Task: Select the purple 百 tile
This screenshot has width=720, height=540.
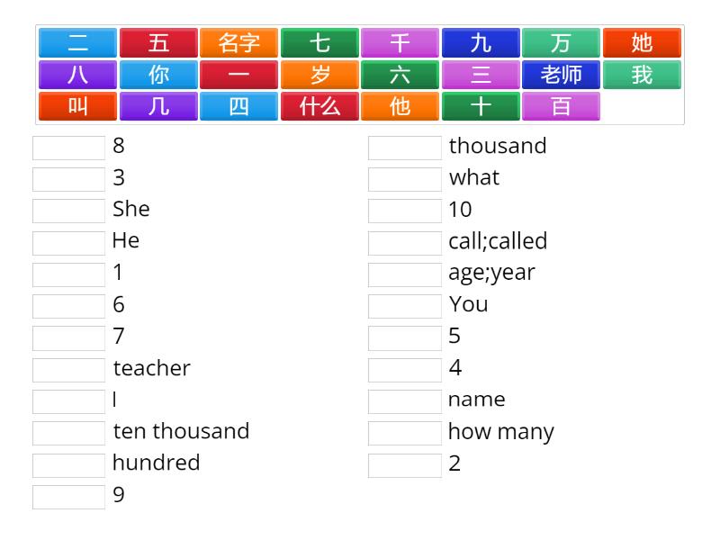Action: tap(561, 106)
